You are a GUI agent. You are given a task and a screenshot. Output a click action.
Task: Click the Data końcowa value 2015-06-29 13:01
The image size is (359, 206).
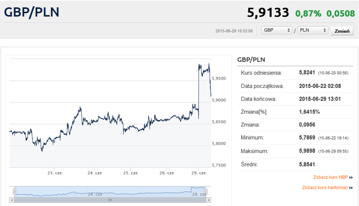point(320,99)
